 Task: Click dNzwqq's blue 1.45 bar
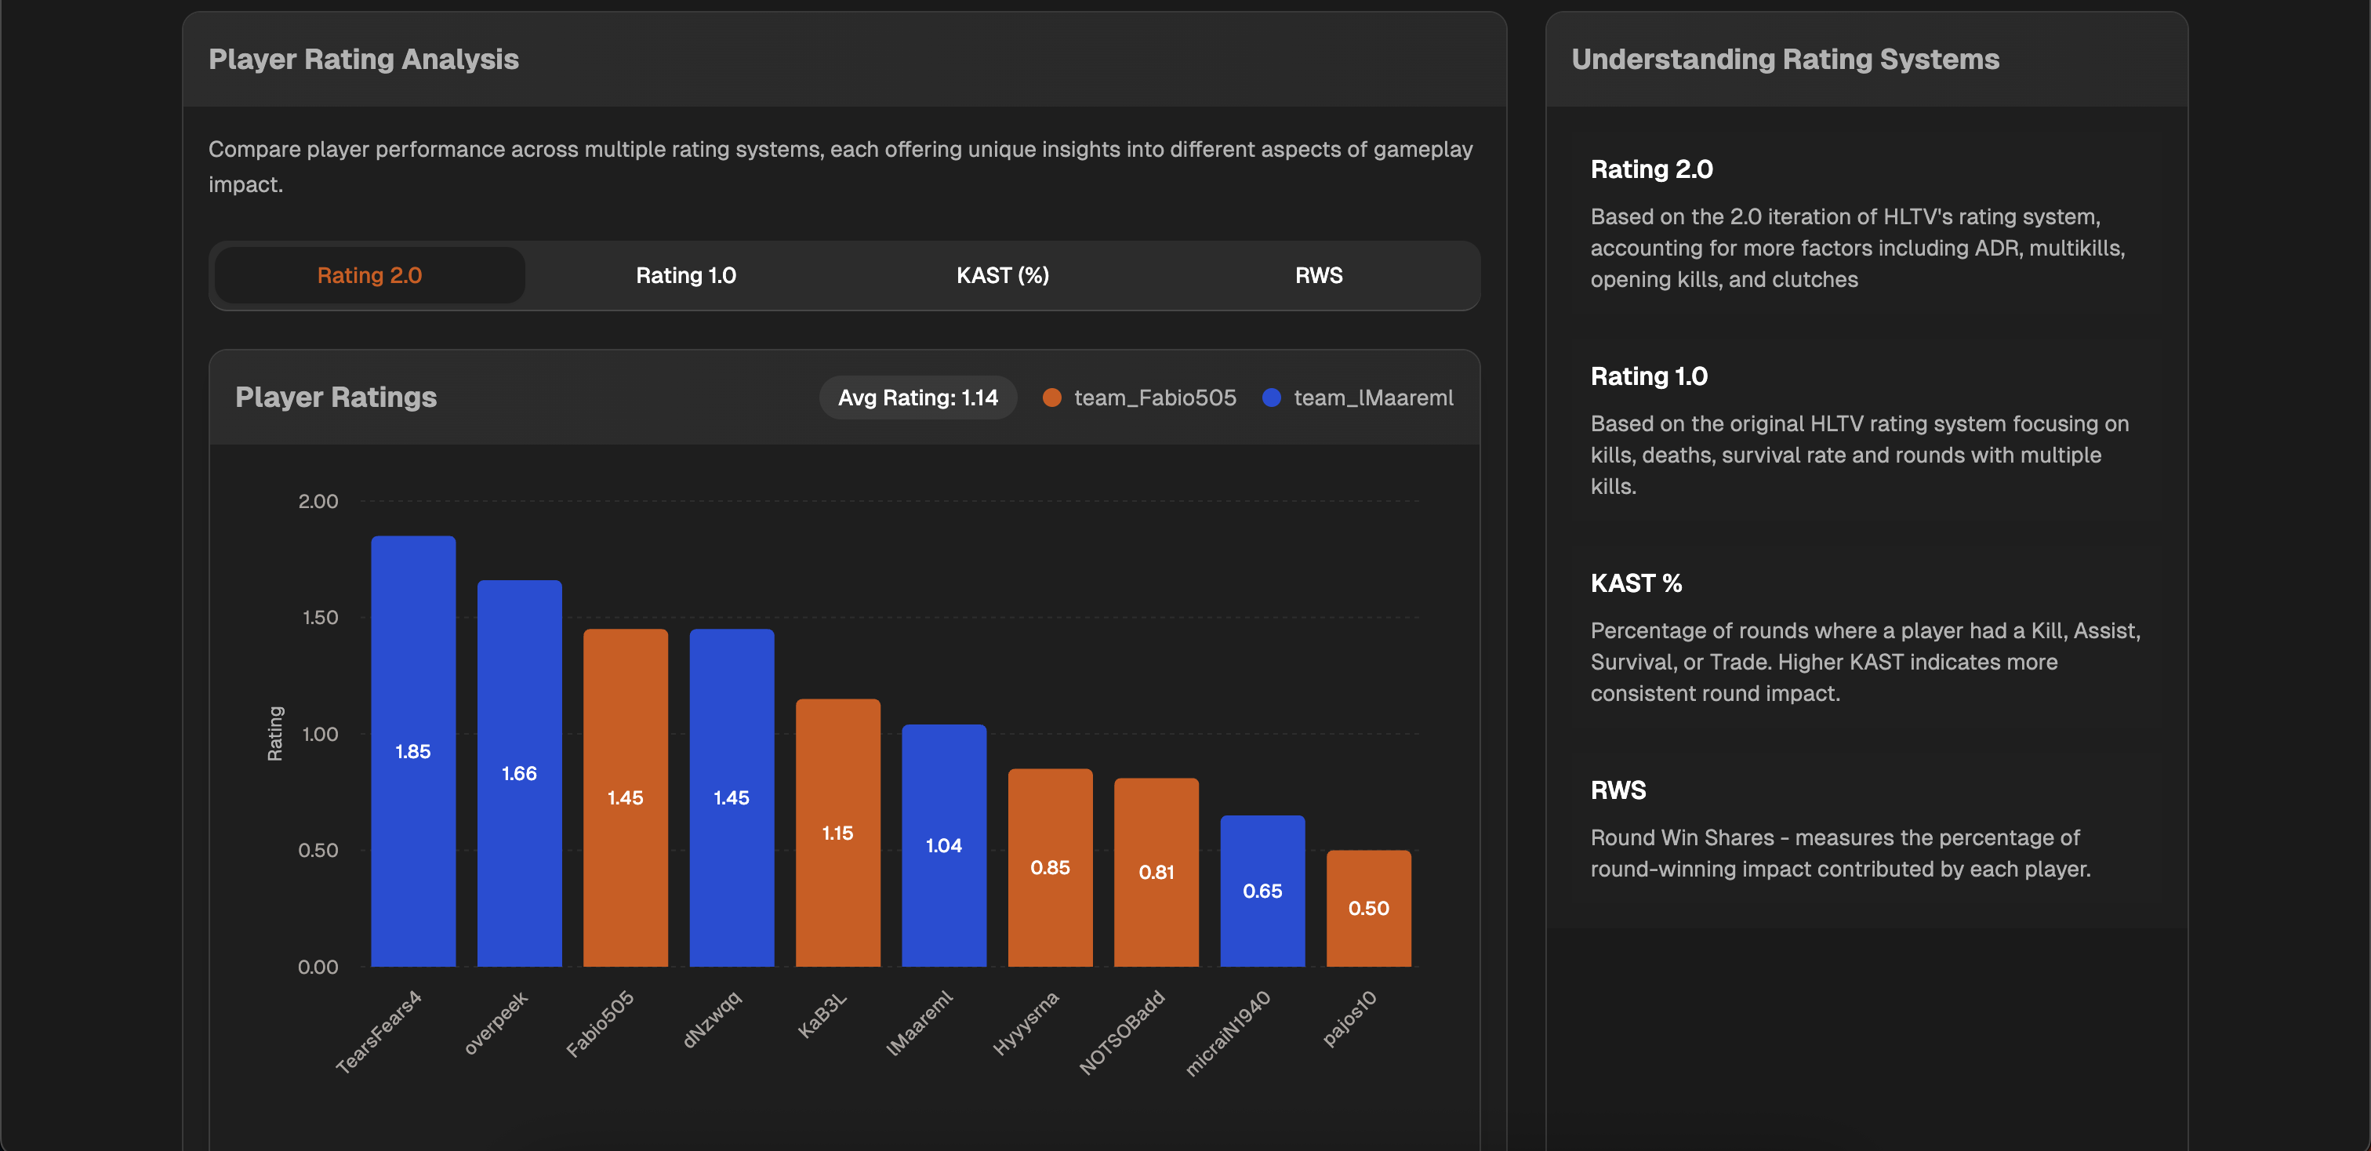732,797
